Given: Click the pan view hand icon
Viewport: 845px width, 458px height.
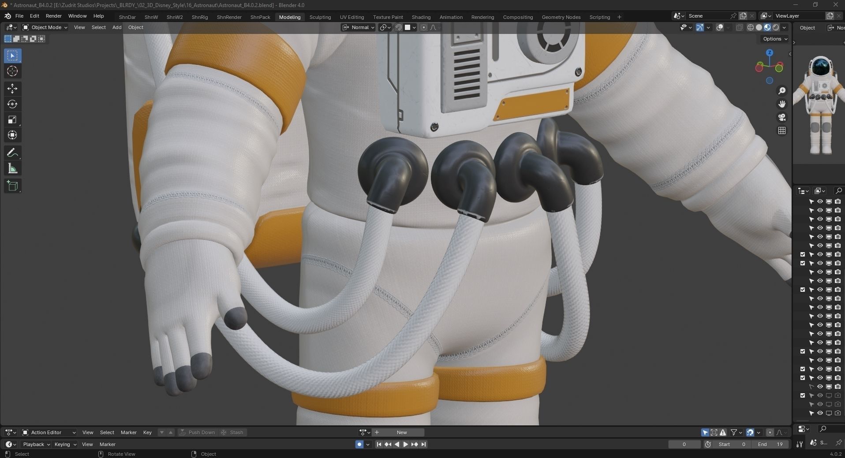Looking at the screenshot, I should (782, 104).
